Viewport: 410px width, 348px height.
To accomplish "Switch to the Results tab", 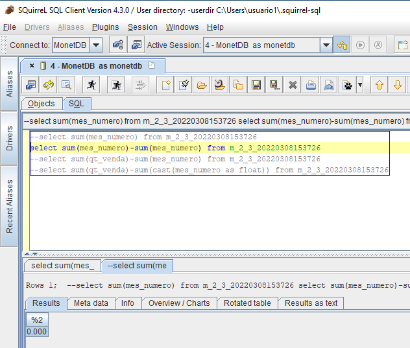I will (46, 303).
